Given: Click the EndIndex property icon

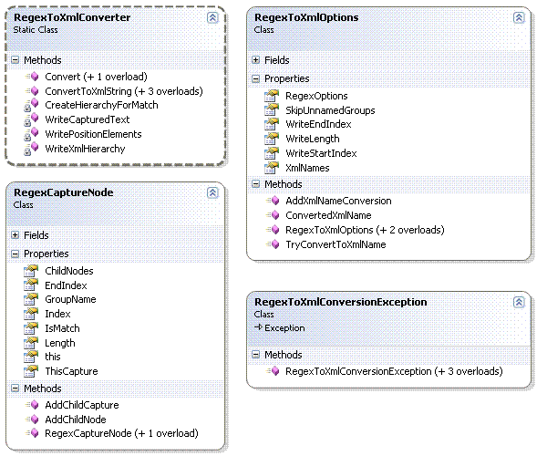Looking at the screenshot, I should tap(31, 285).
